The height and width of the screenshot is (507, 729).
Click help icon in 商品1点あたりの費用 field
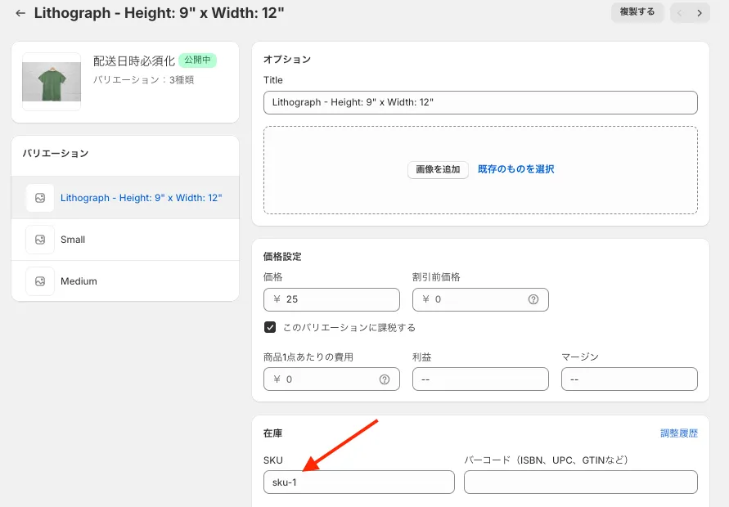coord(385,379)
